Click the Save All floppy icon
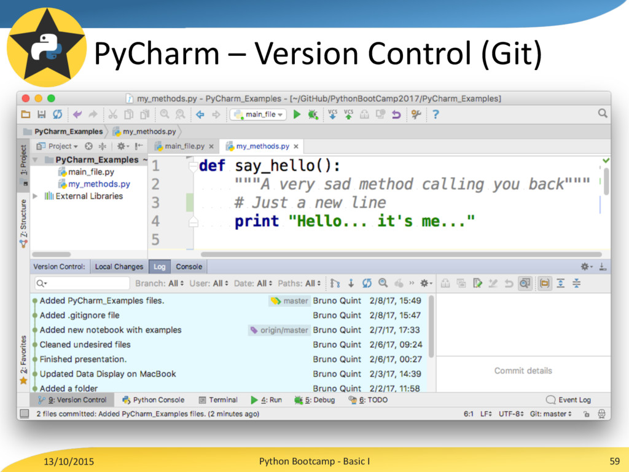 click(41, 114)
